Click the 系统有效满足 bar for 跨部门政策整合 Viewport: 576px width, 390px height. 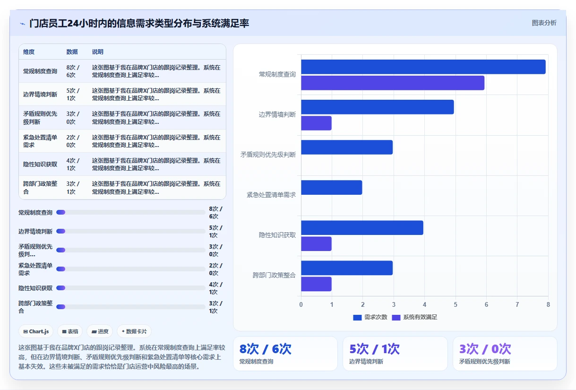(x=316, y=284)
